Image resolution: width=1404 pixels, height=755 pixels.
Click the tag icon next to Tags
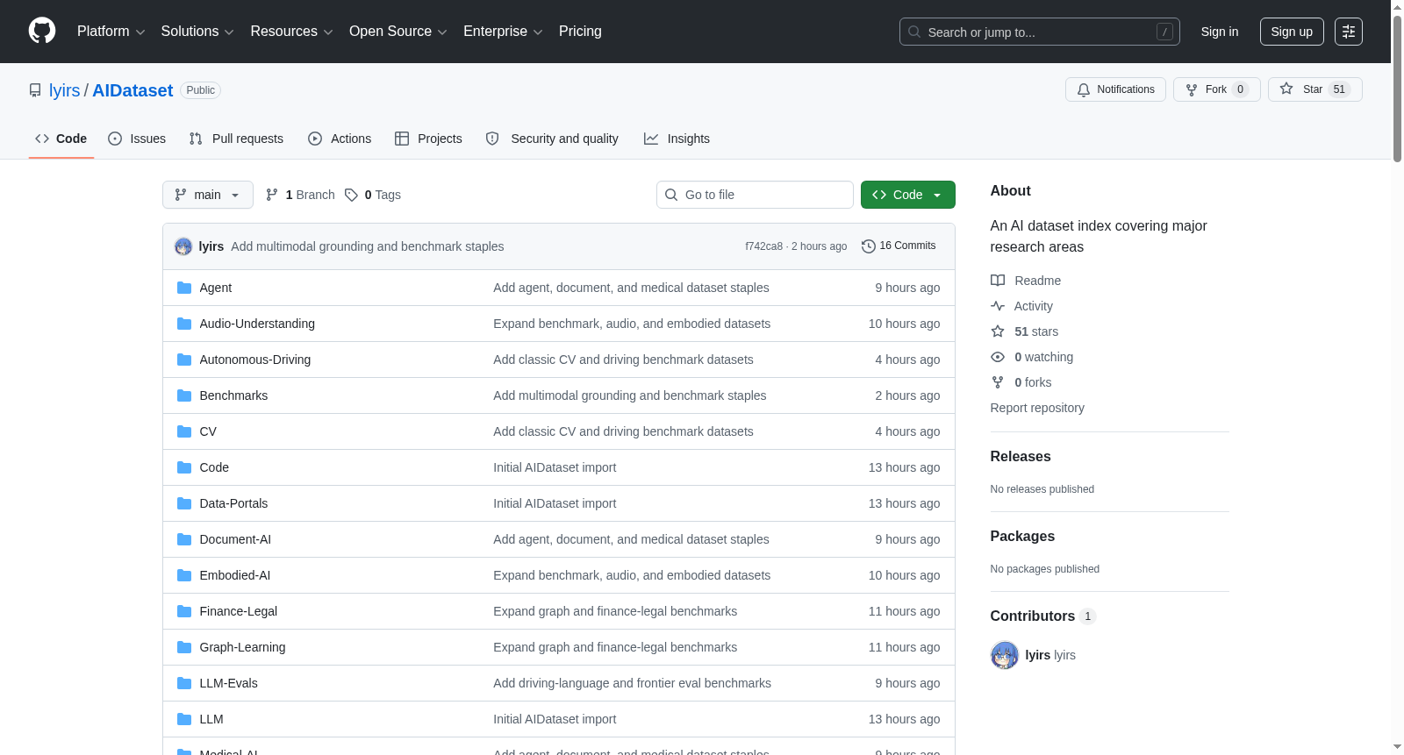(x=351, y=195)
